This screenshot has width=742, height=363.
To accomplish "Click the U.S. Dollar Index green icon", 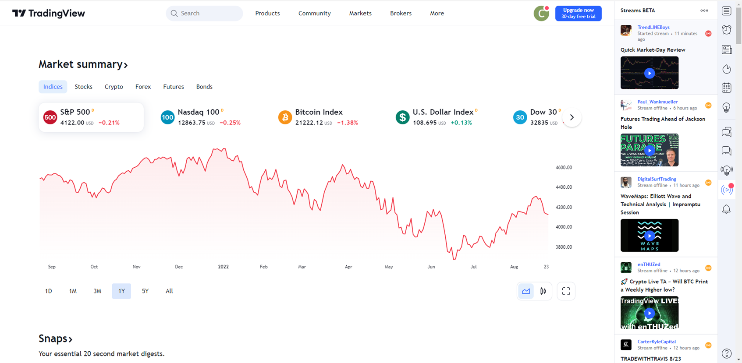I will coord(402,117).
